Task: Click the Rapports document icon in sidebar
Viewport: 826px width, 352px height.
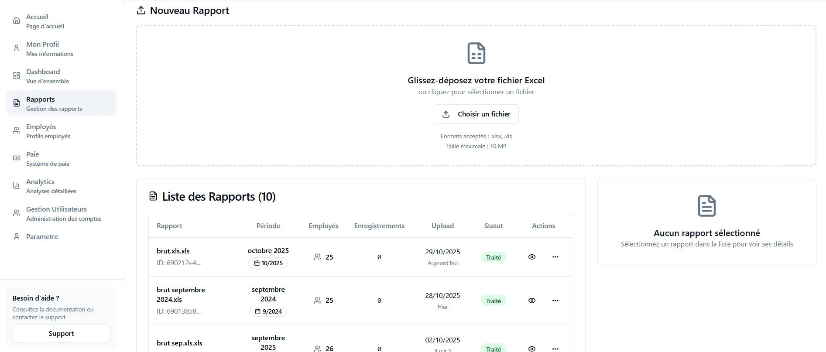Action: [17, 103]
